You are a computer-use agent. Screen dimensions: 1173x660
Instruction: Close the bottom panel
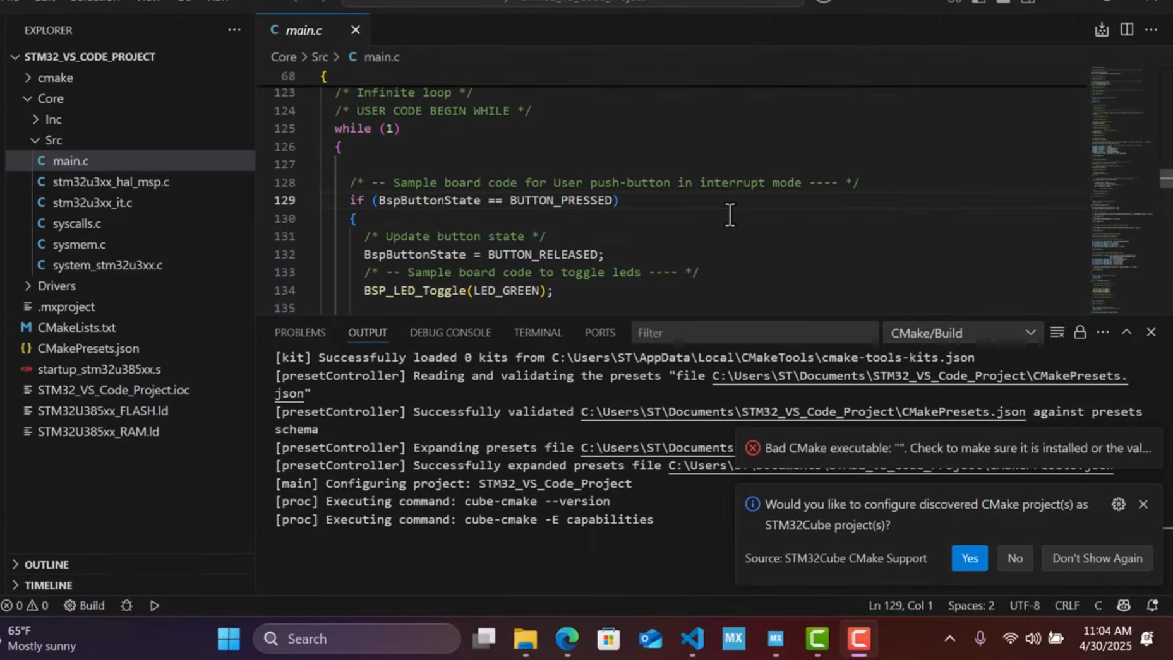pyautogui.click(x=1151, y=332)
